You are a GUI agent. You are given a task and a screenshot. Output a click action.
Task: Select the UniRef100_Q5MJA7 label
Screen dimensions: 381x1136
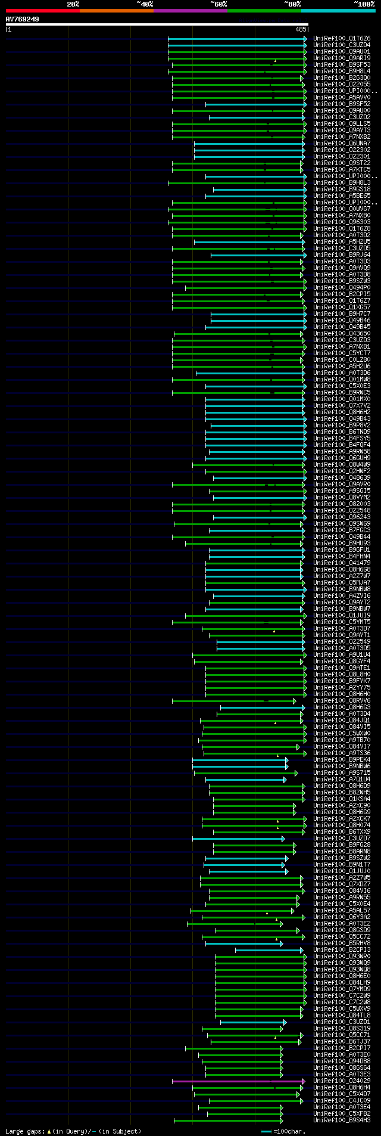click(342, 583)
